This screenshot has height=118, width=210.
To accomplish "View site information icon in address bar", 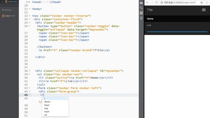I will (162, 2).
